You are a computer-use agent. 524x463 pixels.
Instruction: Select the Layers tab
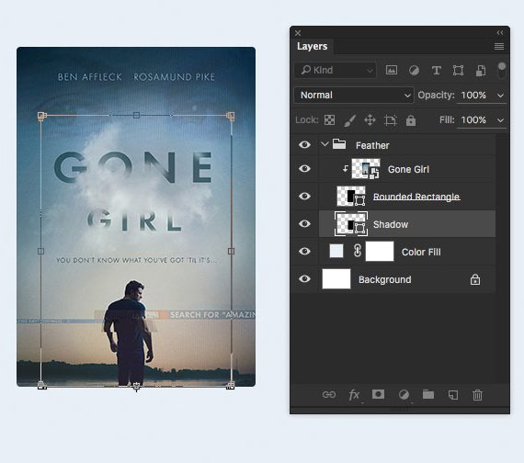click(x=312, y=46)
